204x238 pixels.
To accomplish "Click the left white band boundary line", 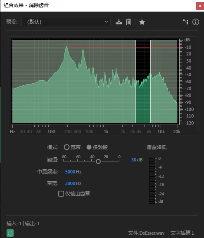I will (136, 82).
